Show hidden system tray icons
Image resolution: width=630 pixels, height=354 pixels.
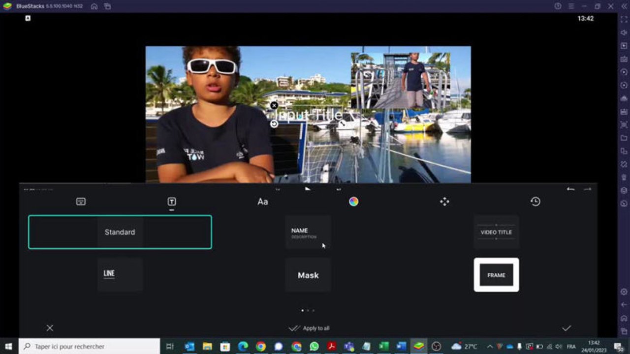click(x=490, y=347)
